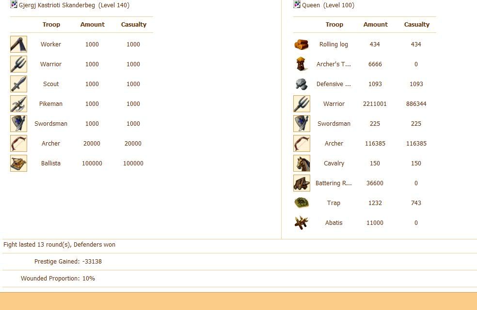Screen dimensions: 477x310
Task: Click the Prestige Gained value -33138
Action: click(x=92, y=262)
